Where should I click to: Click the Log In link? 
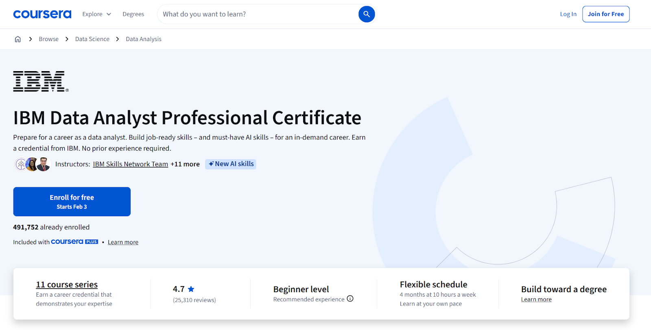pyautogui.click(x=568, y=14)
